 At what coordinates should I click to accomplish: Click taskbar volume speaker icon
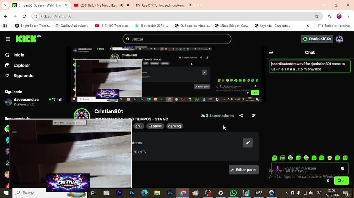(x=311, y=193)
